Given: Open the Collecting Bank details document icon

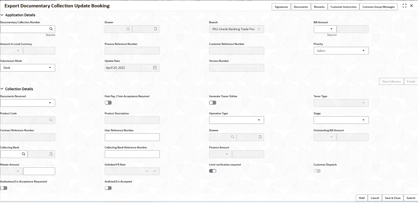Looking at the screenshot, I should pyautogui.click(x=51, y=154).
